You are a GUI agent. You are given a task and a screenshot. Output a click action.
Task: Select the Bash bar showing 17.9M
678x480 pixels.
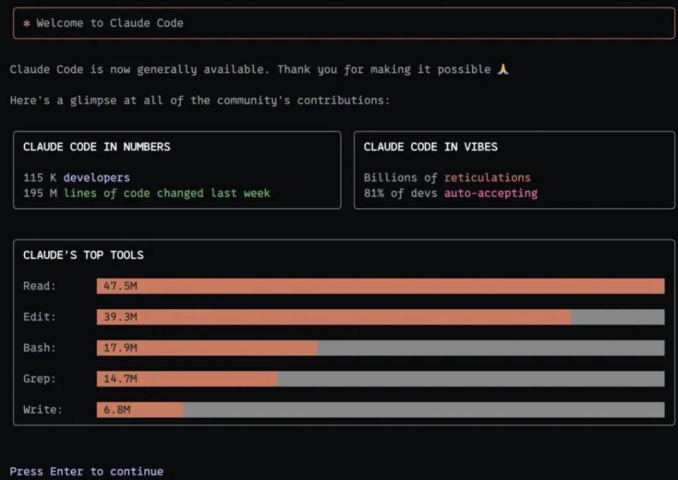[207, 348]
